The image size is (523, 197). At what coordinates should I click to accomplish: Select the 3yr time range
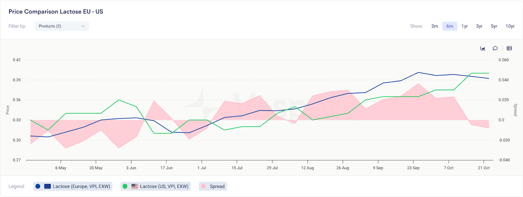coord(479,26)
